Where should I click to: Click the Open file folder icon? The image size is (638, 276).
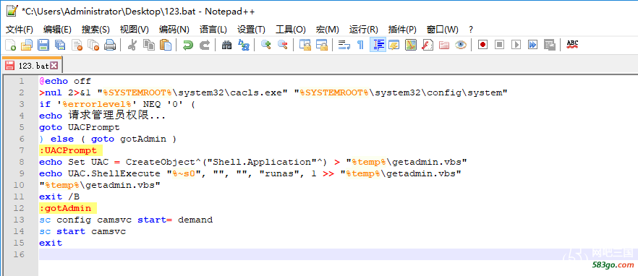[27, 45]
